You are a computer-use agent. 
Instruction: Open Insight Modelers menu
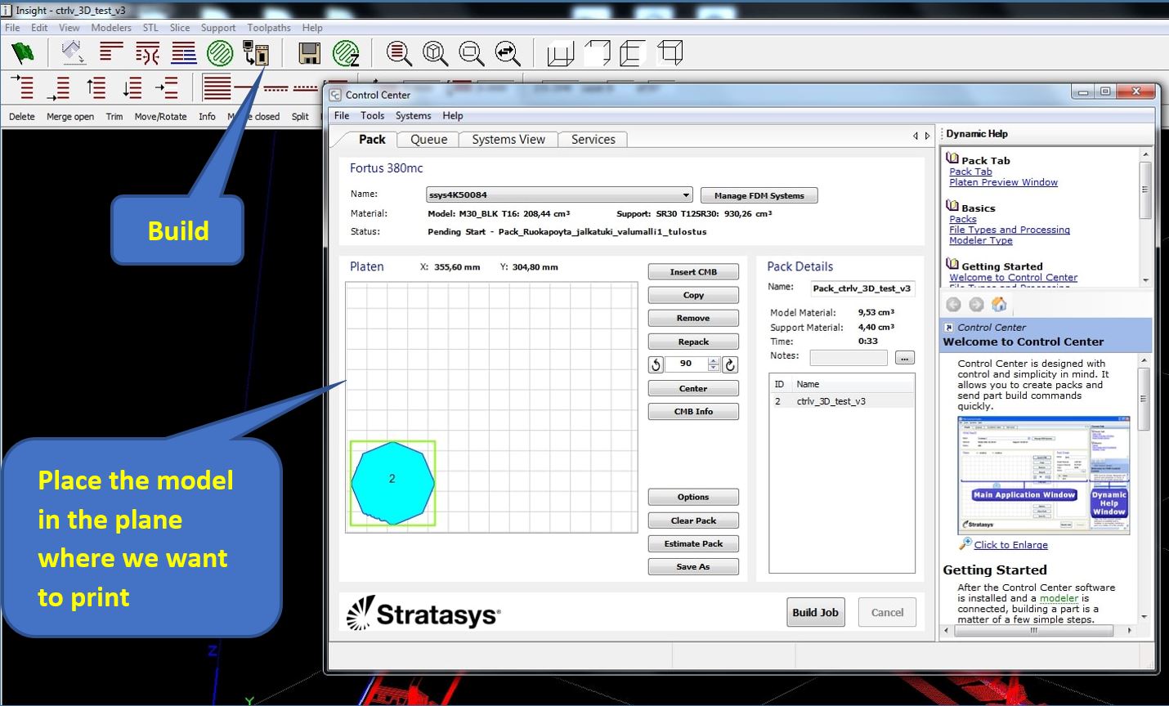(x=111, y=28)
